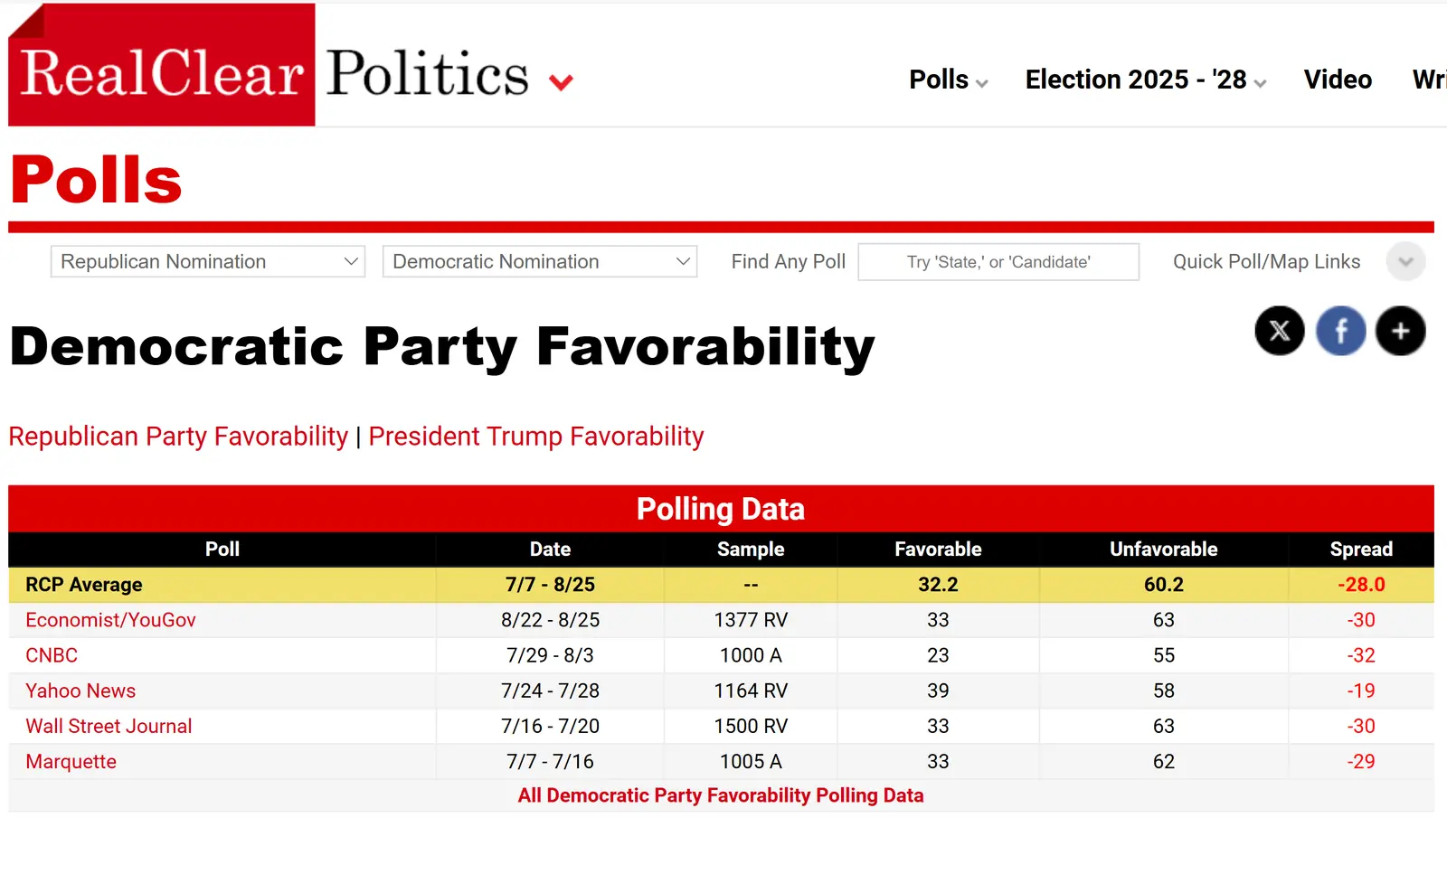This screenshot has height=874, width=1447.
Task: Open the Polls navigation menu
Action: point(947,80)
